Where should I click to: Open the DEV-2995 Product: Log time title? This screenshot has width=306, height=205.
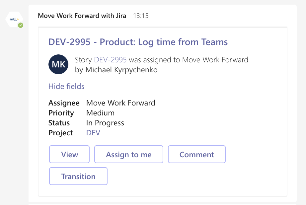coord(138,42)
